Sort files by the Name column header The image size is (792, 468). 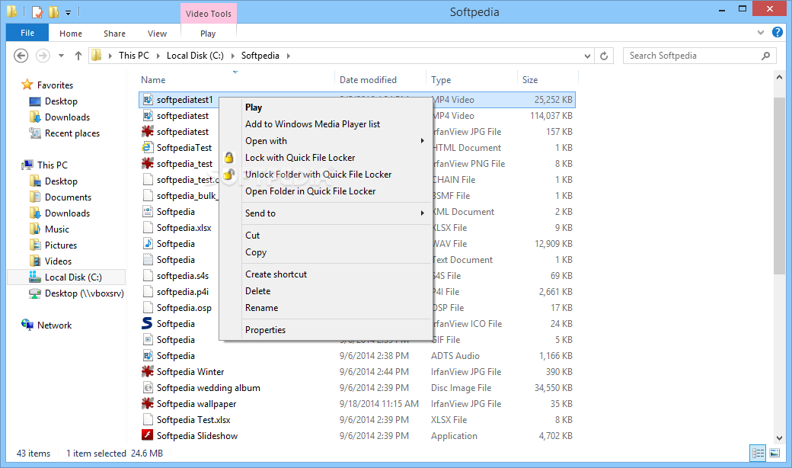pyautogui.click(x=153, y=80)
